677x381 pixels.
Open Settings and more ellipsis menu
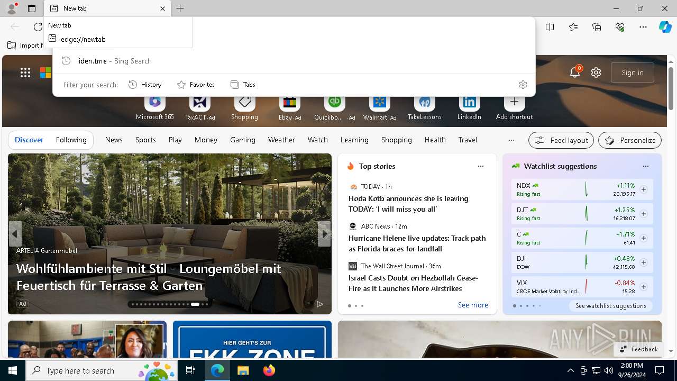point(643,27)
